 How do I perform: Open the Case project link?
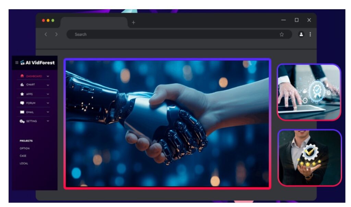coord(23,156)
